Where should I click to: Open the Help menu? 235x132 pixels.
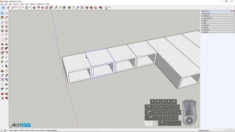point(48,4)
